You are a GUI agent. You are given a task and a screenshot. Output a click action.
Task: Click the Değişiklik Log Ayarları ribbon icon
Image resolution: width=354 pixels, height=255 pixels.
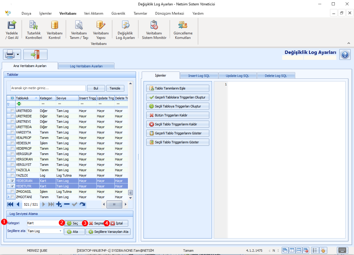(x=125, y=30)
